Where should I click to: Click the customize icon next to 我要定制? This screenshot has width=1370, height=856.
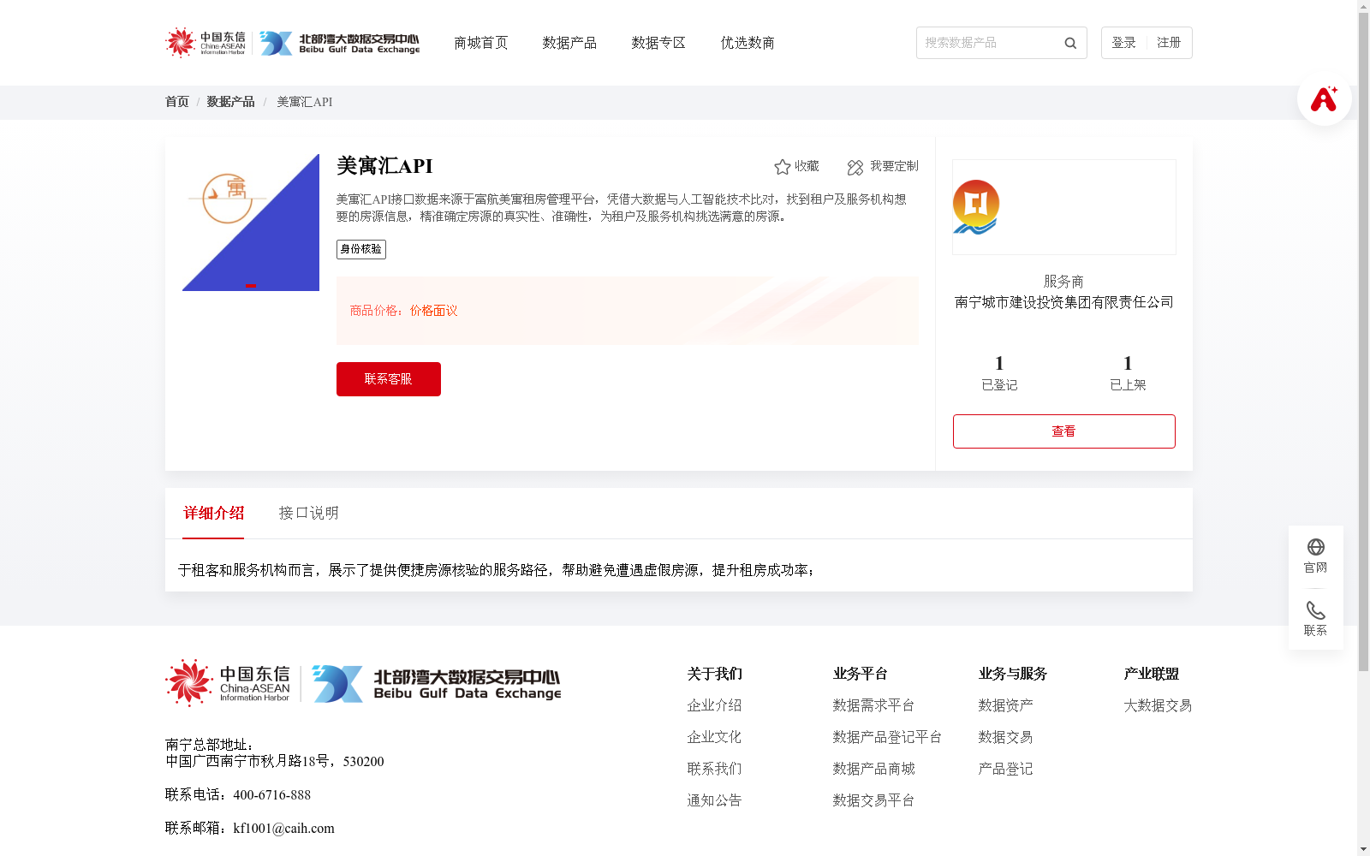click(855, 167)
